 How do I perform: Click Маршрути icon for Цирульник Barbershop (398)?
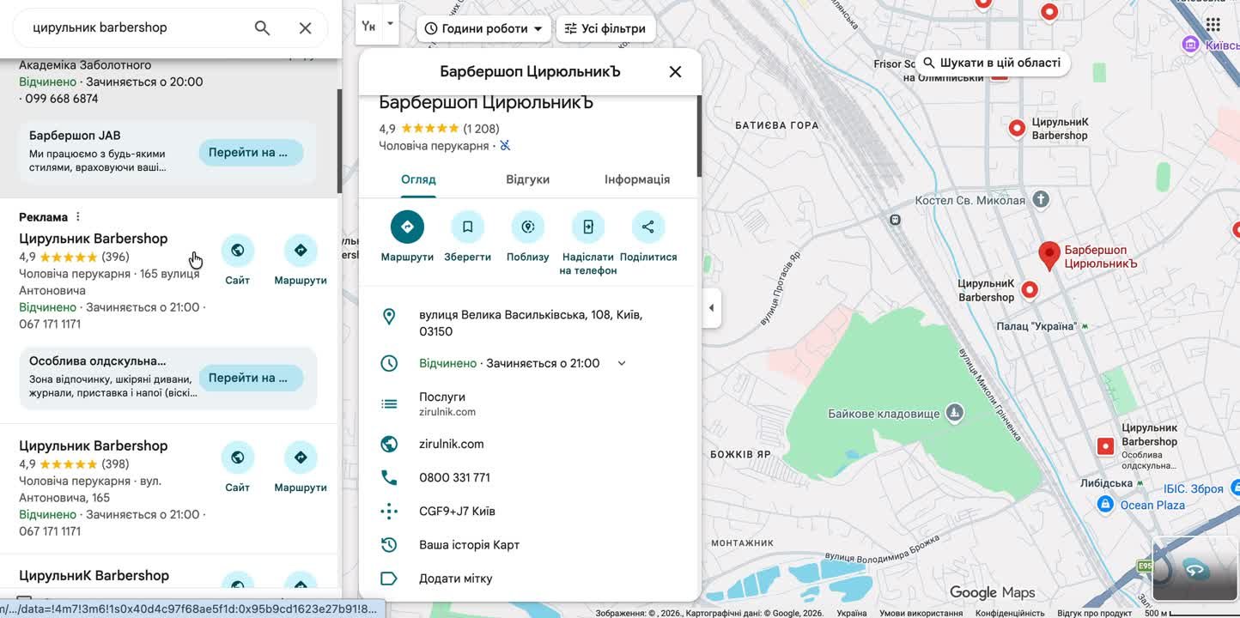[x=301, y=457]
